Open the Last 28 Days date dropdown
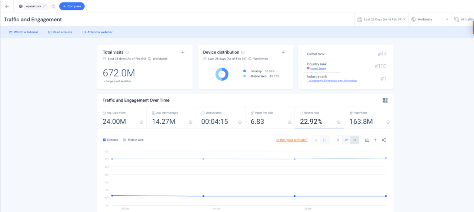 coord(381,19)
